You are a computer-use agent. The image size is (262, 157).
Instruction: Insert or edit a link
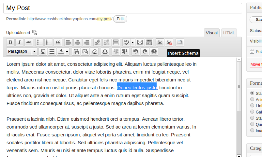[x=98, y=42]
